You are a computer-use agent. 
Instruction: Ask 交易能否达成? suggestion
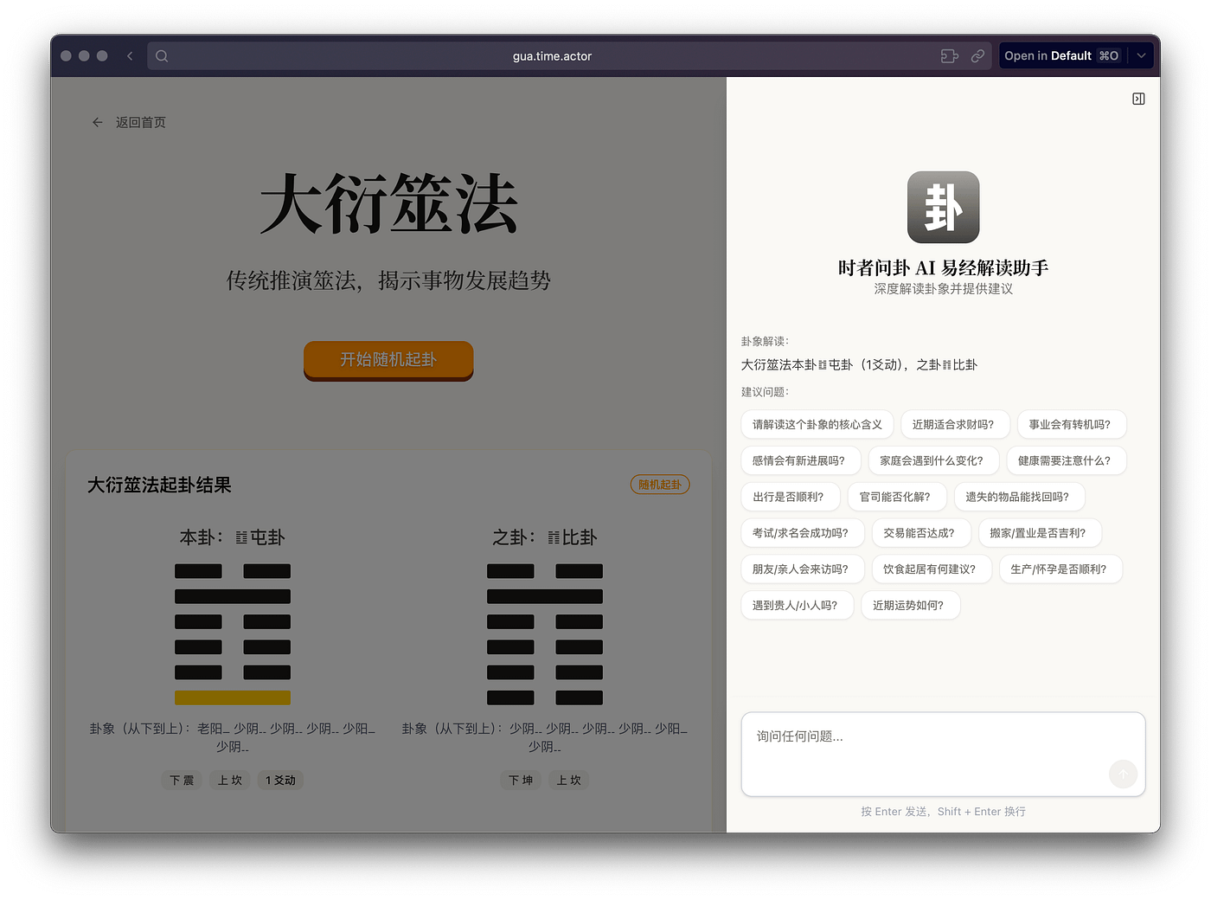(x=919, y=534)
